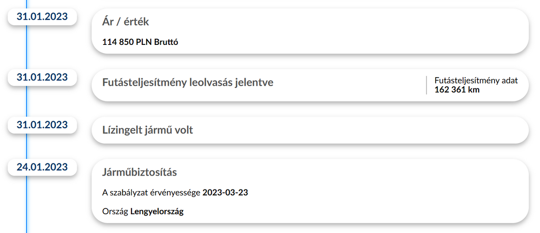This screenshot has height=233, width=540.
Task: Click the PLN currency text
Action: click(144, 42)
